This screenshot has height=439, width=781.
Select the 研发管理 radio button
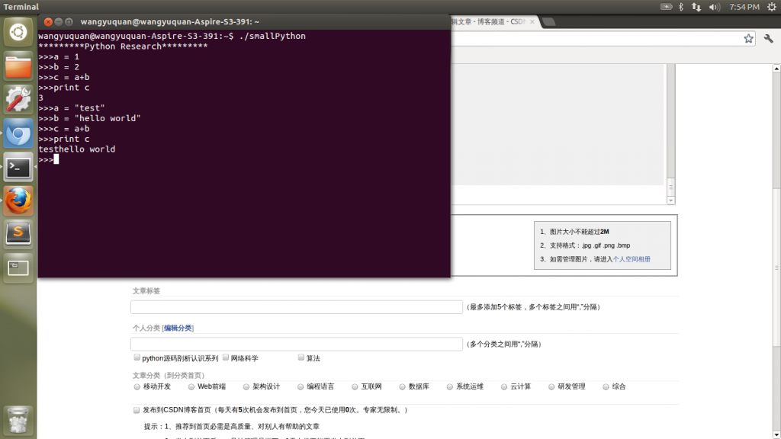tap(551, 386)
